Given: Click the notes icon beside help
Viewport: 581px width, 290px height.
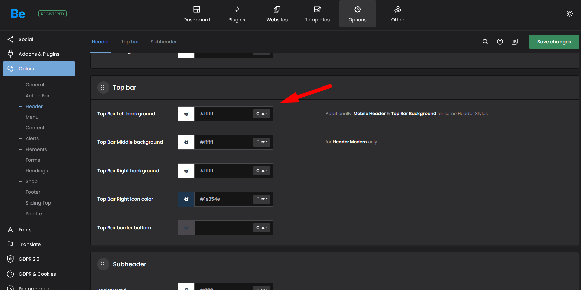Looking at the screenshot, I should click(515, 42).
